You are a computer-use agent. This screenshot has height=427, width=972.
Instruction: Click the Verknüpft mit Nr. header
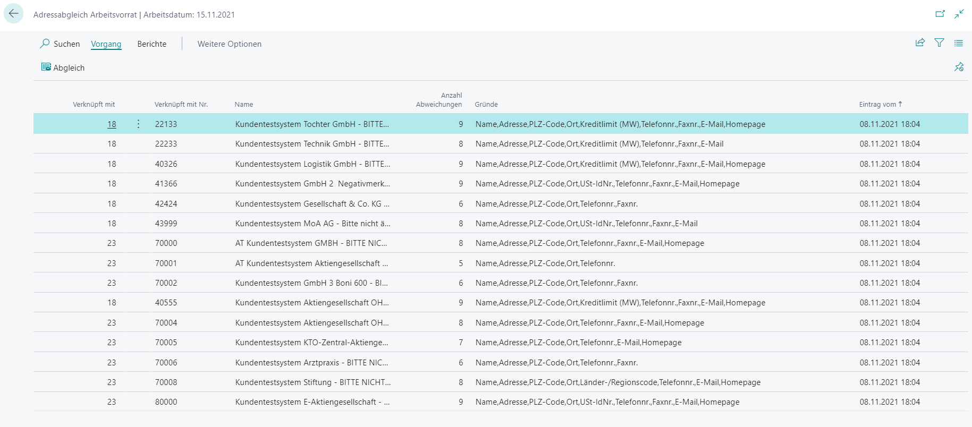[181, 105]
